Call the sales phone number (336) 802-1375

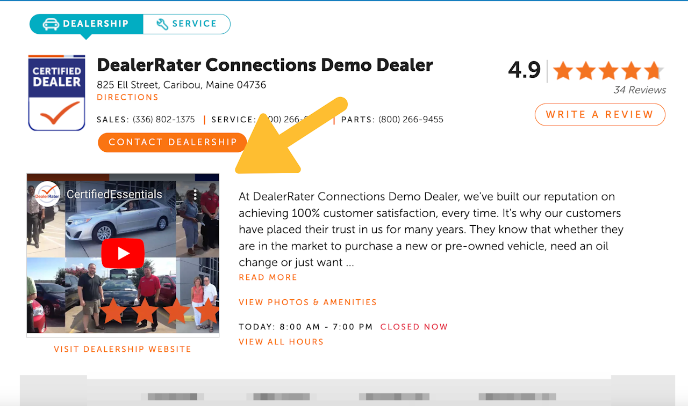[x=164, y=120]
